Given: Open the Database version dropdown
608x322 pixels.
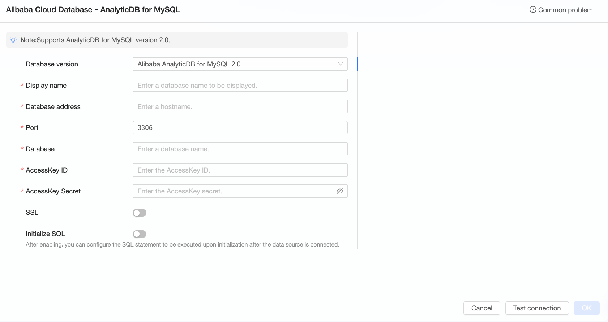Looking at the screenshot, I should click(240, 64).
